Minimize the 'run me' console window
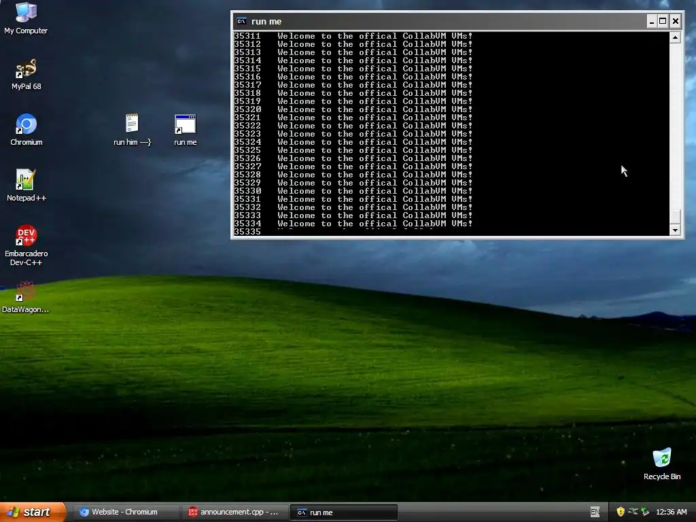Screen dimensions: 696x522 [x=652, y=21]
